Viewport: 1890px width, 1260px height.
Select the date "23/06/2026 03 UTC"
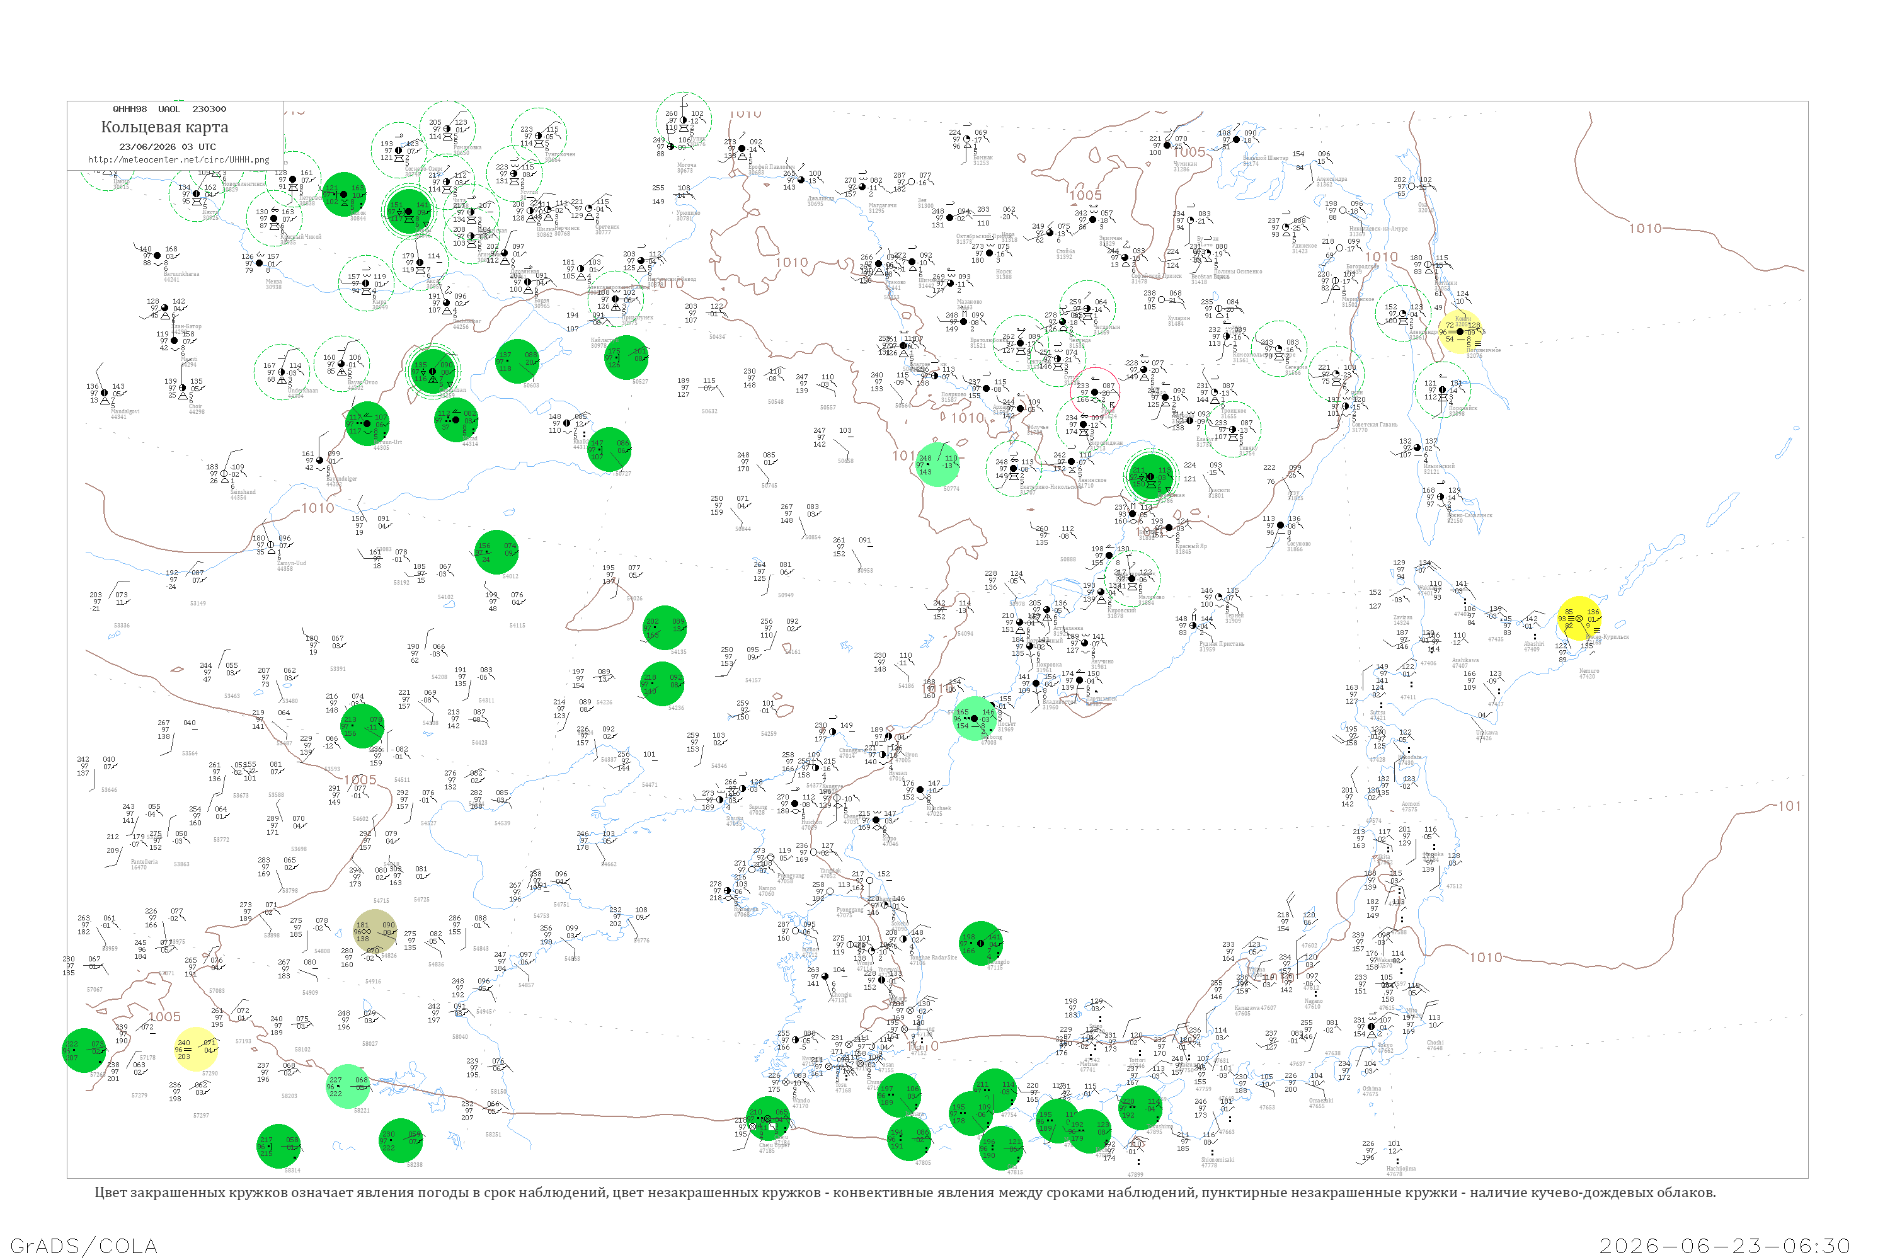tap(167, 147)
